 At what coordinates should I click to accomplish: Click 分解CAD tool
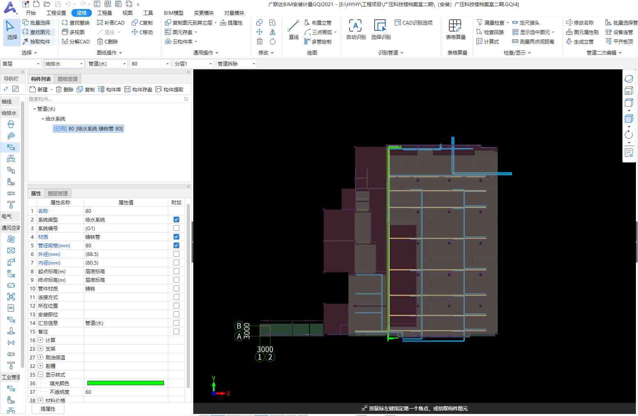[76, 41]
